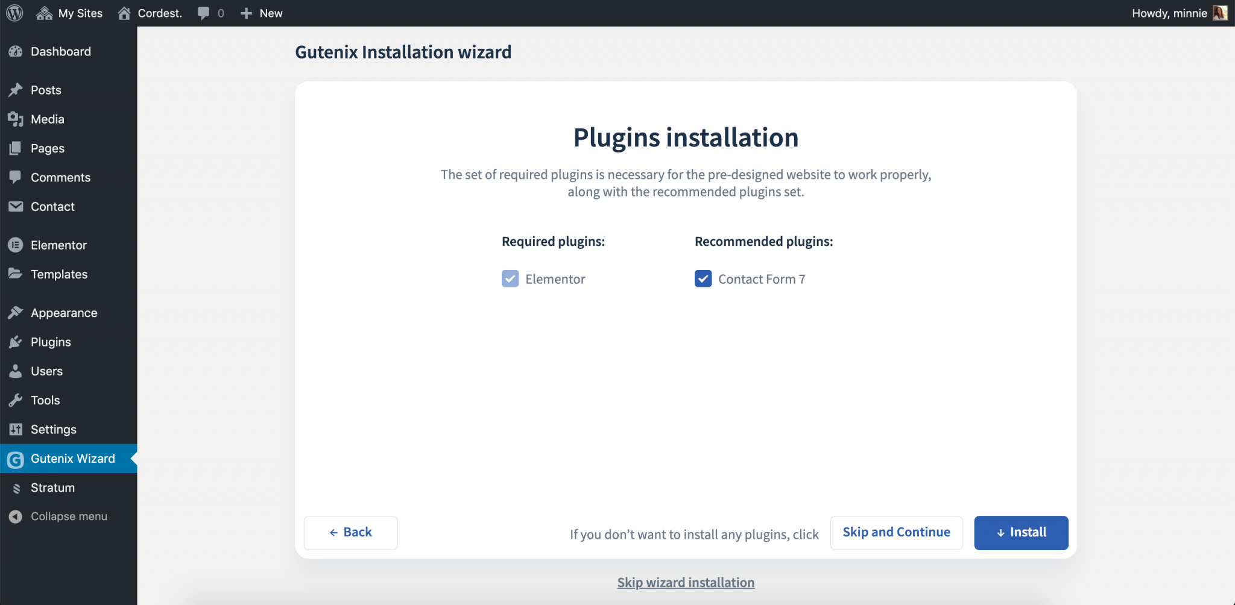The height and width of the screenshot is (605, 1235).
Task: Select Gutenix Wizard menu item
Action: [x=69, y=459]
